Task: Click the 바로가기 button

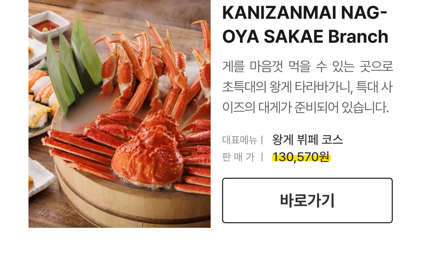Action: 307,200
